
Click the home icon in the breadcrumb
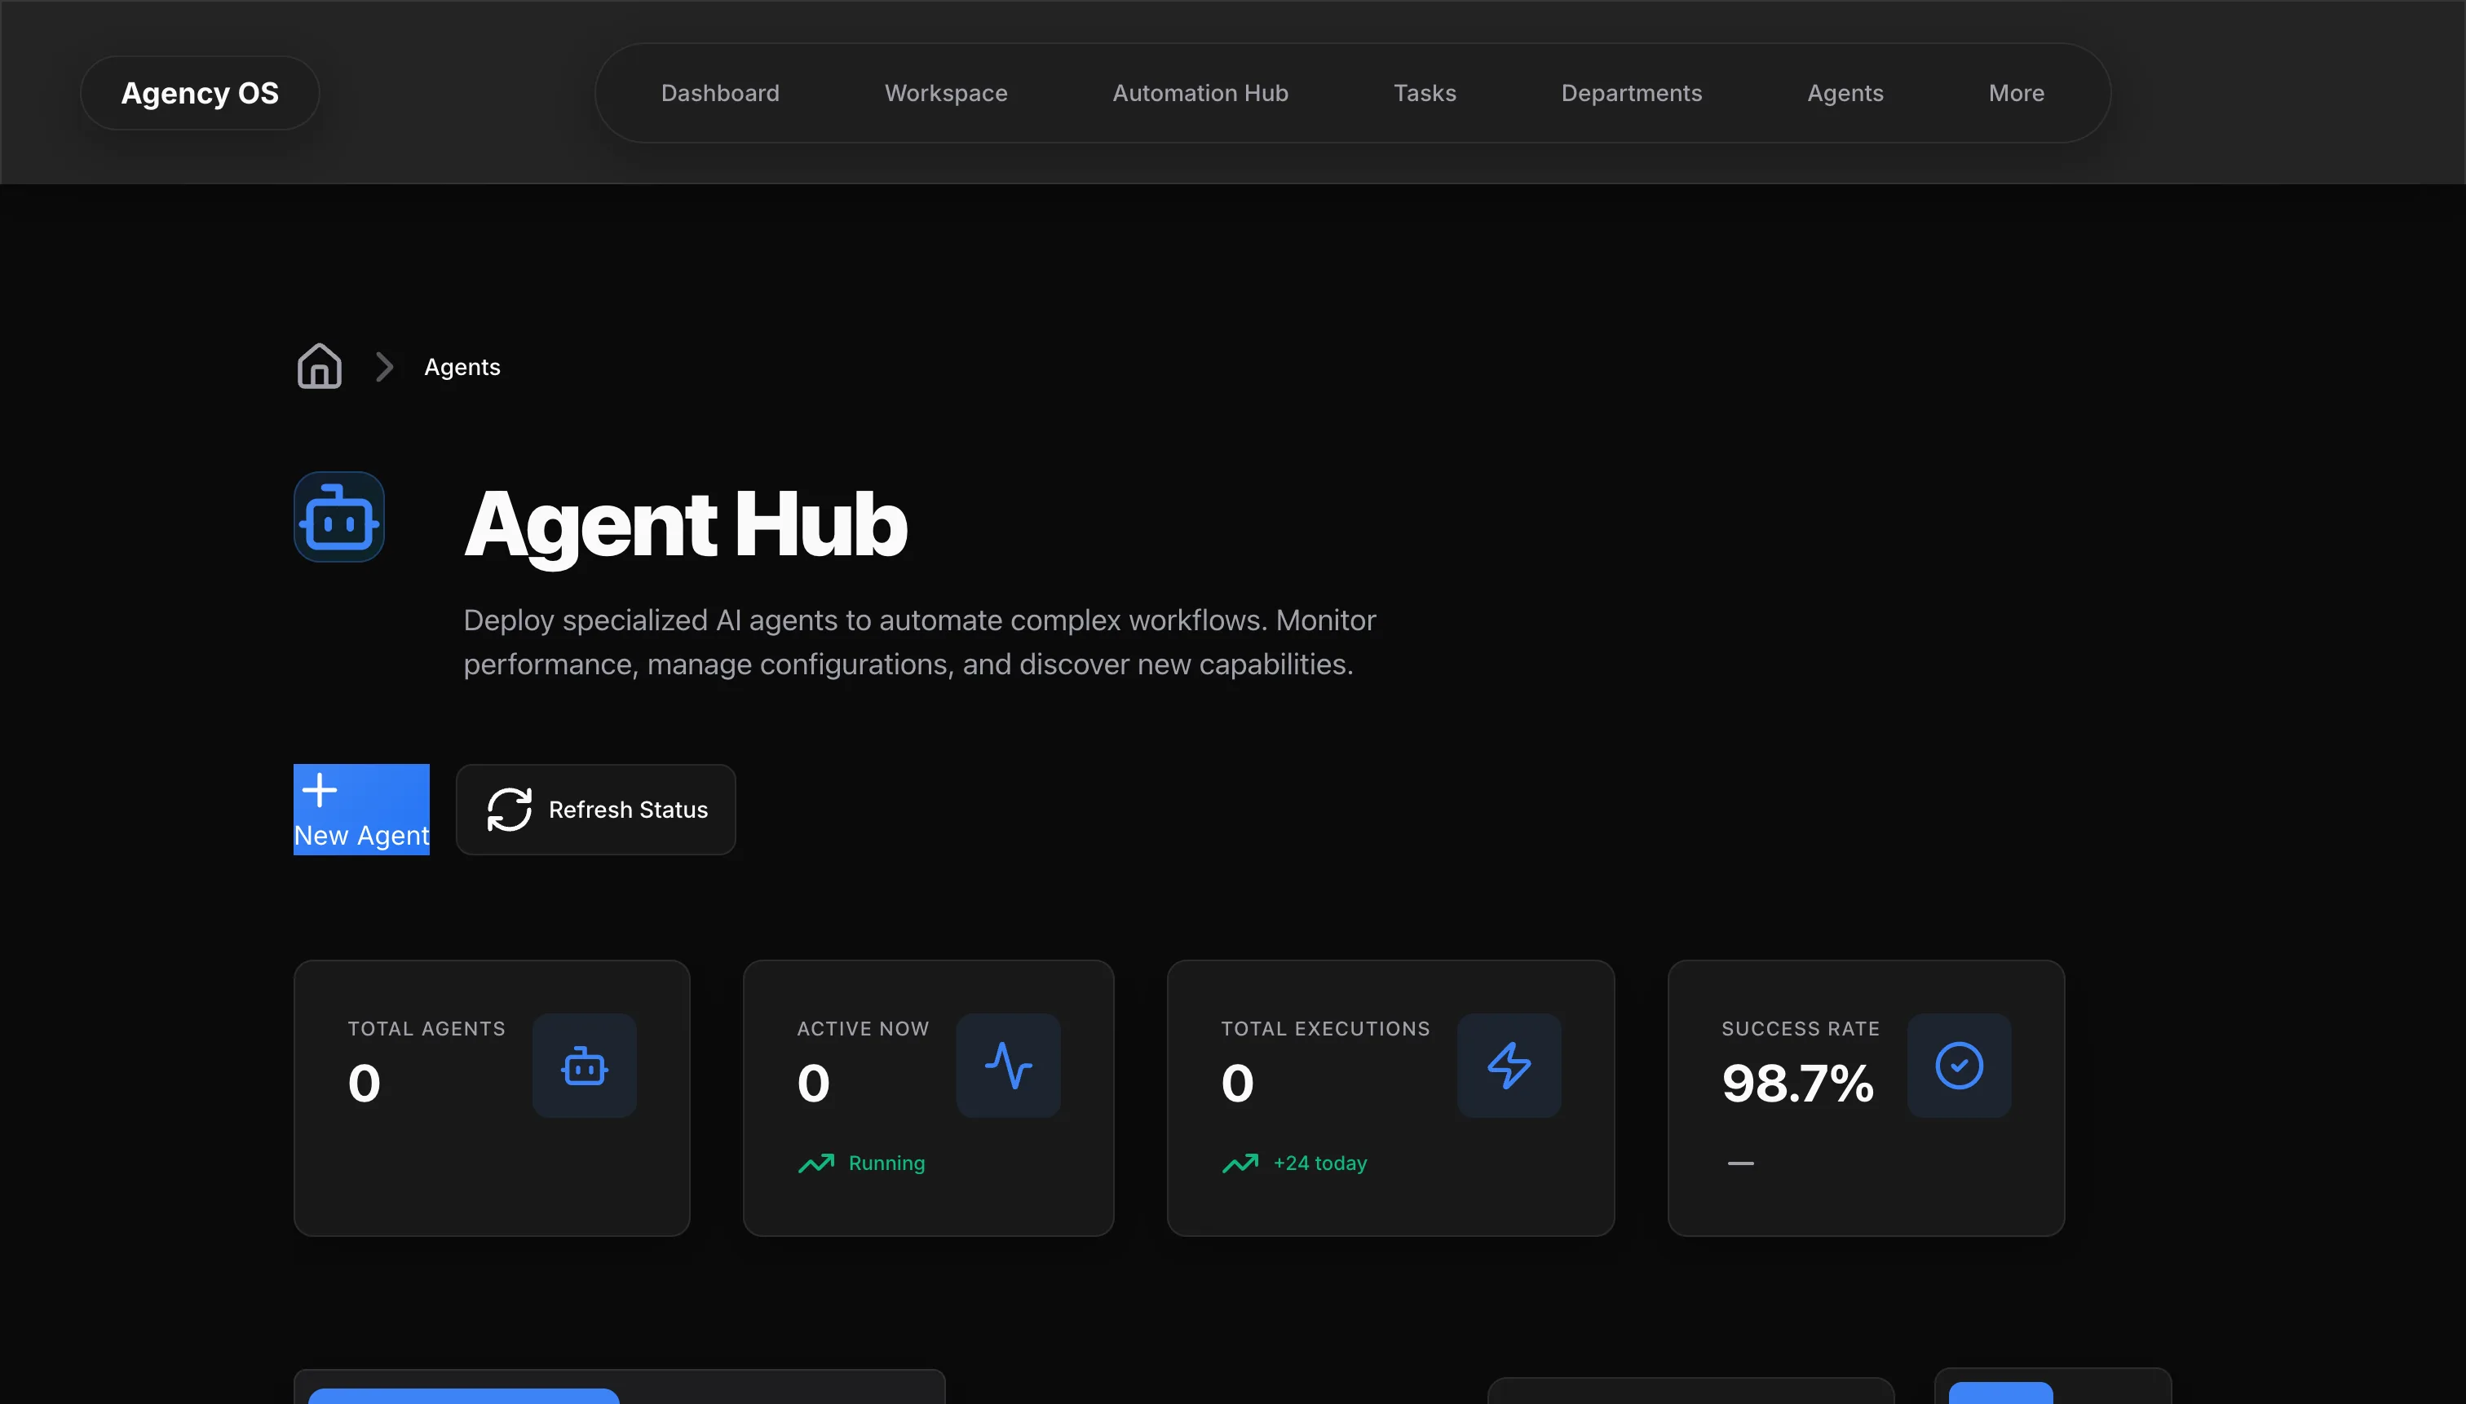coord(319,365)
